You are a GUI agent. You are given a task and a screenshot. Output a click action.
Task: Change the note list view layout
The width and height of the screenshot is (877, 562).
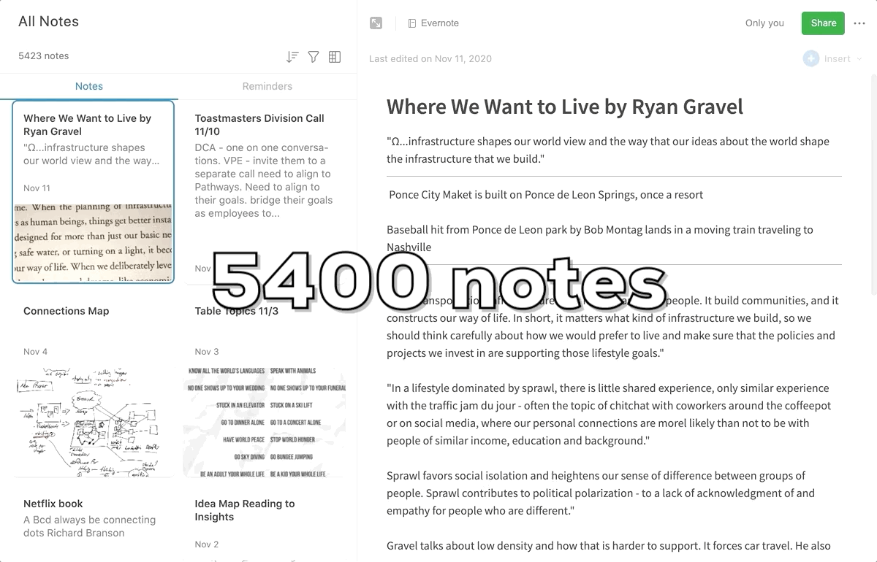point(335,57)
